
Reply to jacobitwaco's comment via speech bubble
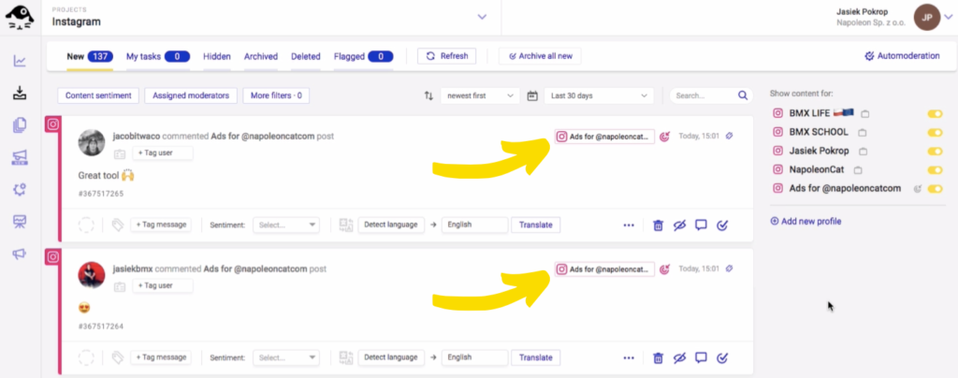[701, 225]
